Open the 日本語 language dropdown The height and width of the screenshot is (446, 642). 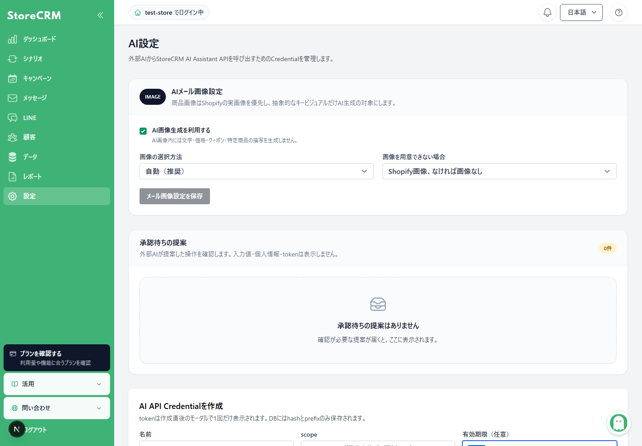(581, 12)
